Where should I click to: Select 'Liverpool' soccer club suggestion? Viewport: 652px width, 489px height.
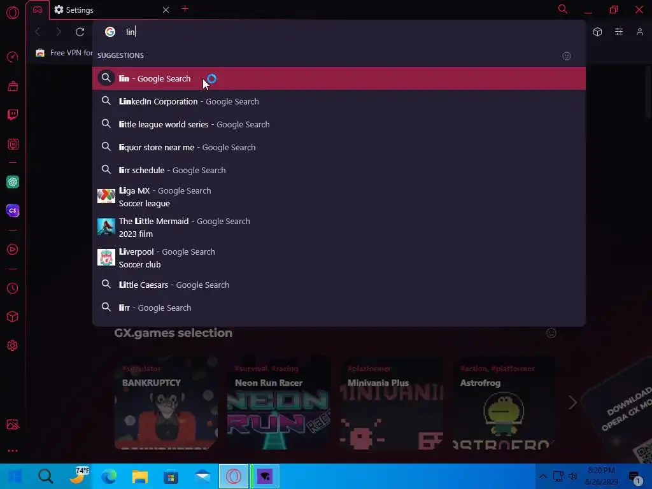click(339, 258)
